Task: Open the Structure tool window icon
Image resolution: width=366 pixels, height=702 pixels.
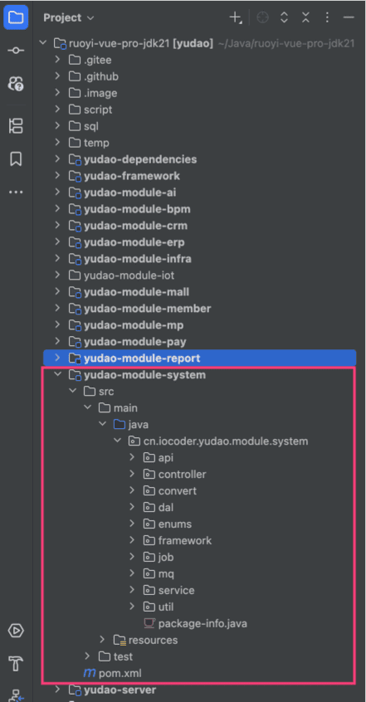Action: click(16, 126)
